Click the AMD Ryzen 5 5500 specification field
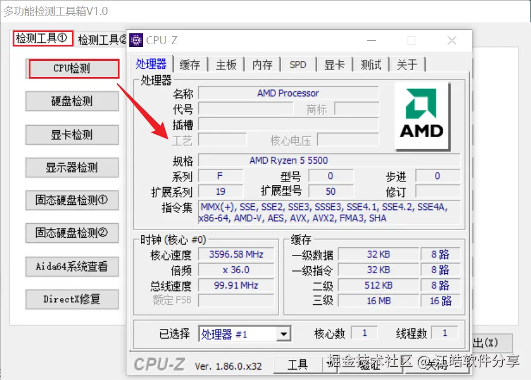531x380 pixels. [329, 160]
